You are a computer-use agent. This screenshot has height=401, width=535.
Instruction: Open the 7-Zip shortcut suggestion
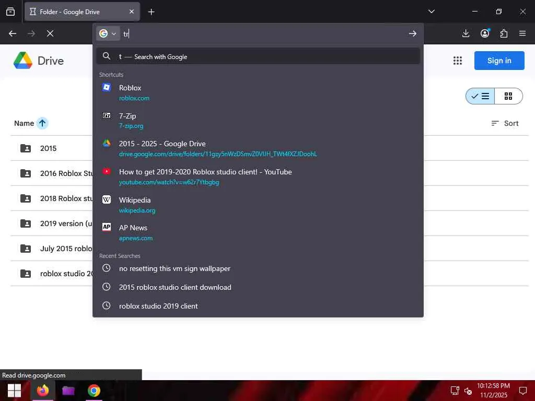point(258,121)
